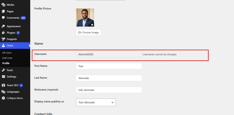The image size is (234, 115).
Task: Click the Profile Picture label
Action: click(x=43, y=9)
